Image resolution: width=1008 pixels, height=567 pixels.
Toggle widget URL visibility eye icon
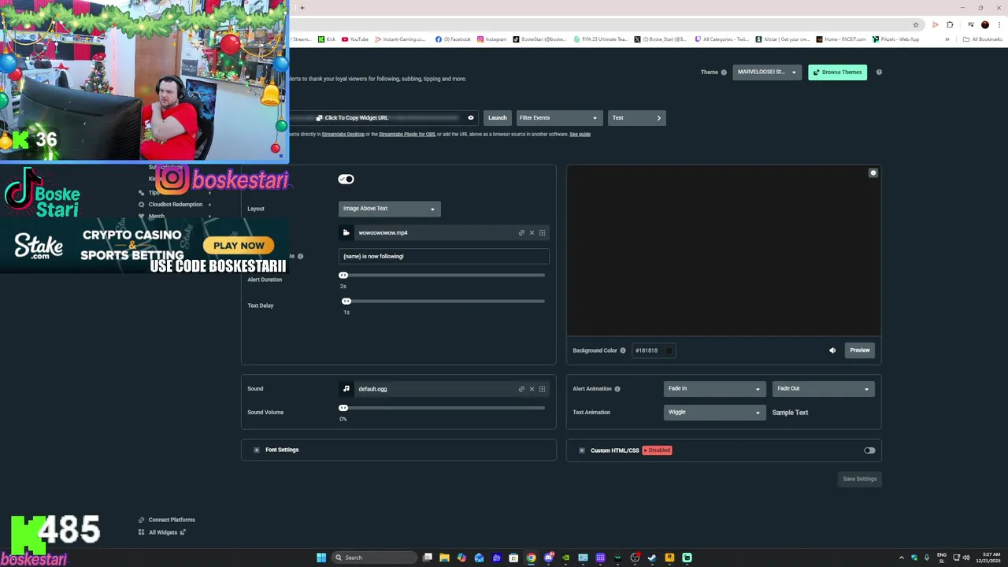(471, 118)
